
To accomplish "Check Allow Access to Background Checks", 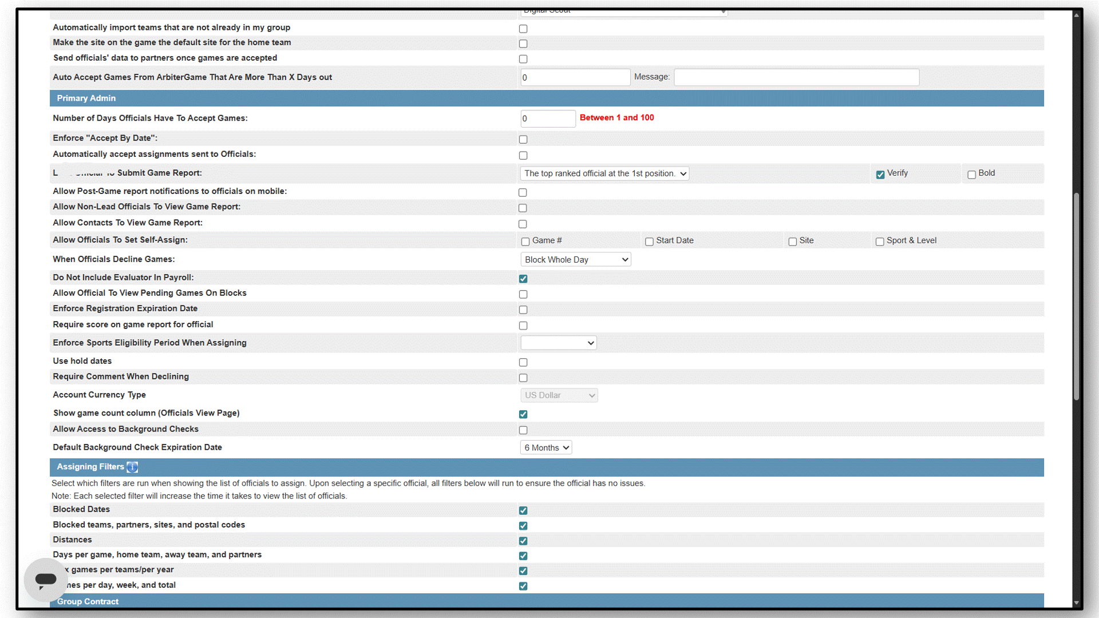I will (x=523, y=430).
